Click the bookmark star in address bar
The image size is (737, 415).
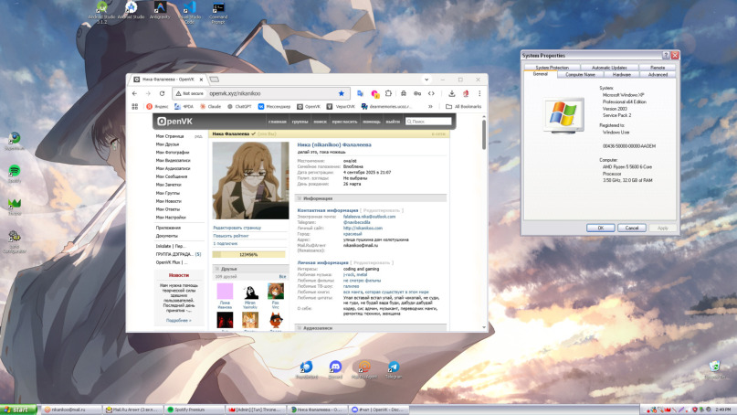[x=342, y=93]
